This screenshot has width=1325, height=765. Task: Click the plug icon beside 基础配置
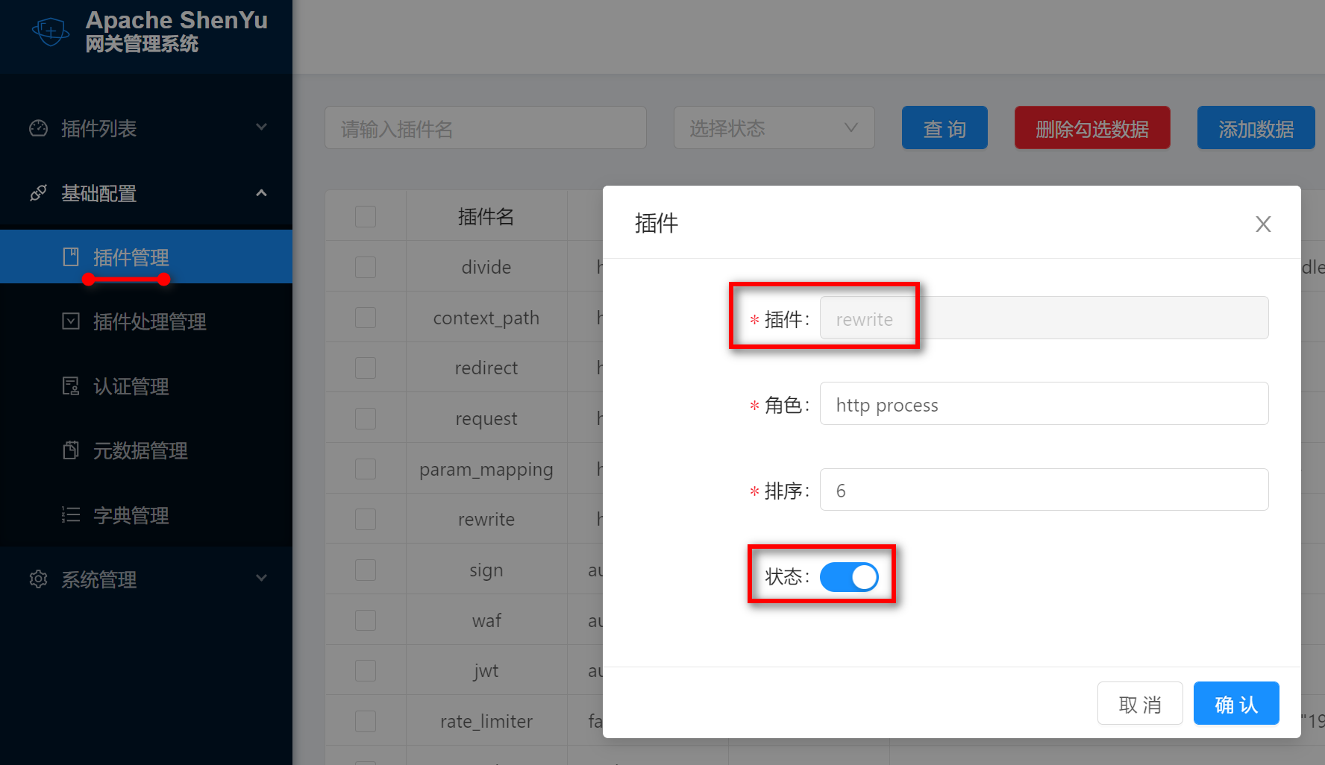pos(38,193)
